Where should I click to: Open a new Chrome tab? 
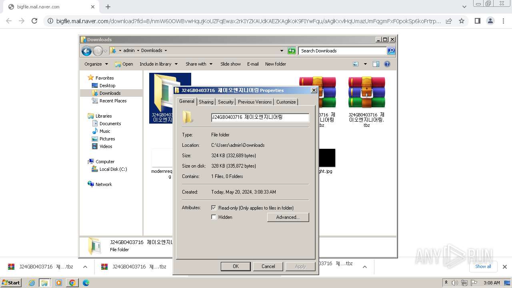pyautogui.click(x=108, y=7)
